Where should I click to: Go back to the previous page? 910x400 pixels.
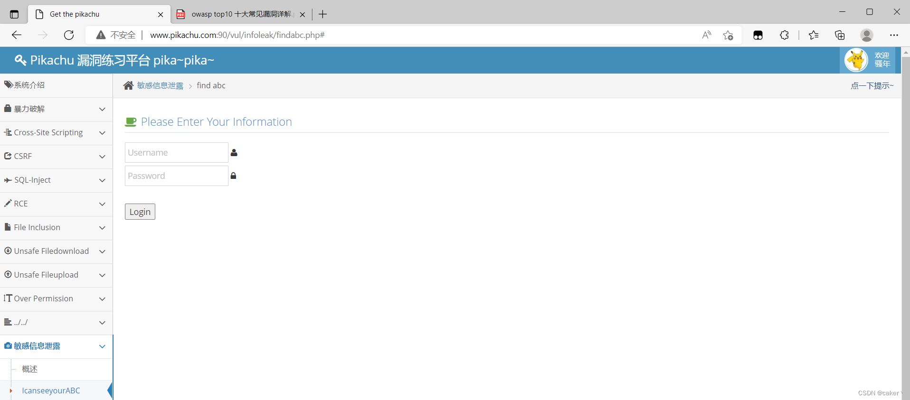point(17,35)
